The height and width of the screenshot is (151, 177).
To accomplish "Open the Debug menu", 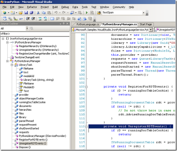I will [x=65, y=7].
